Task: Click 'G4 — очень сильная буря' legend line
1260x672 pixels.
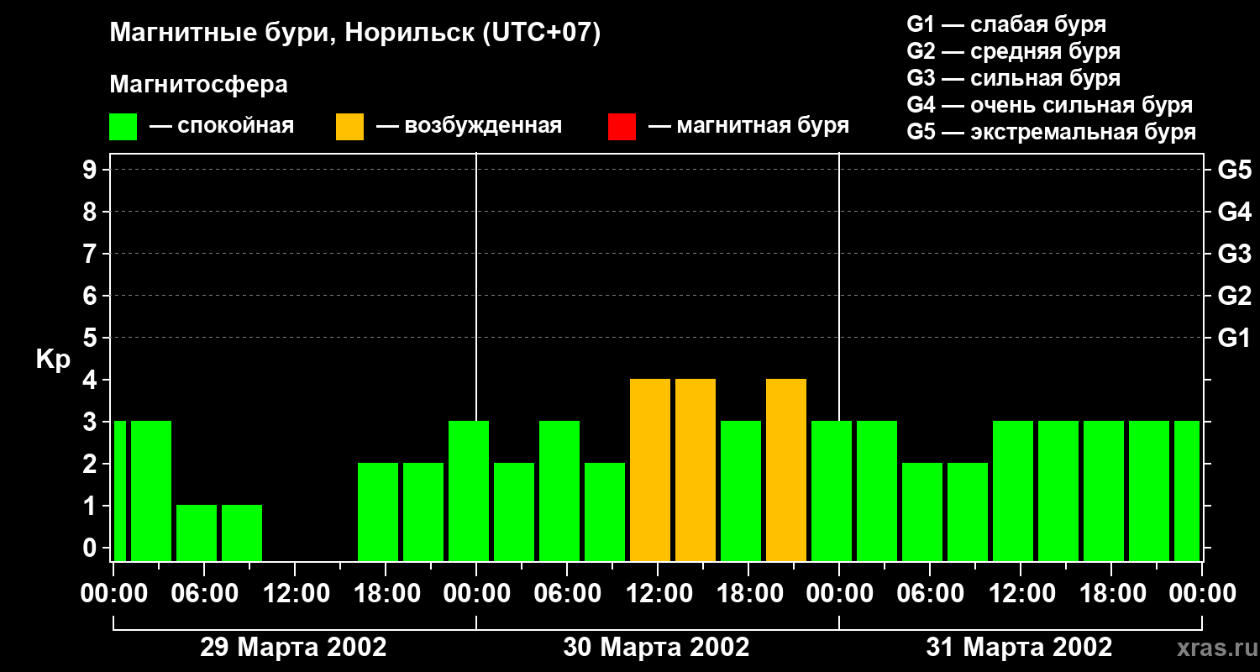Action: (1050, 105)
